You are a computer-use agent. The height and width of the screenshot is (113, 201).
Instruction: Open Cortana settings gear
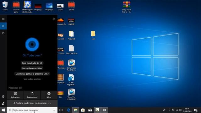coord(3,96)
